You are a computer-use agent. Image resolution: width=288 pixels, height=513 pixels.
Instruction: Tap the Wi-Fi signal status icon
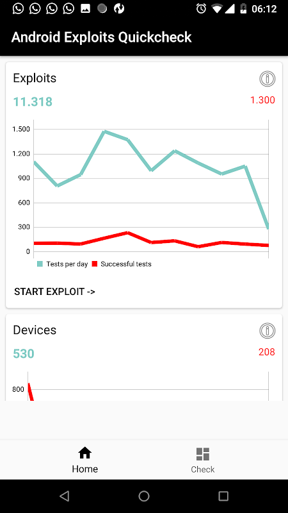coord(216,9)
